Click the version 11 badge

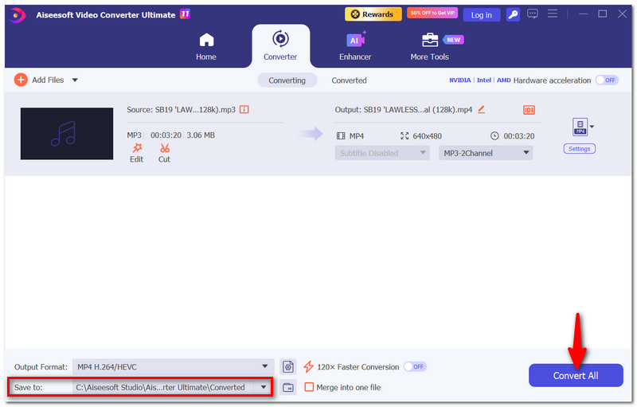click(x=185, y=14)
